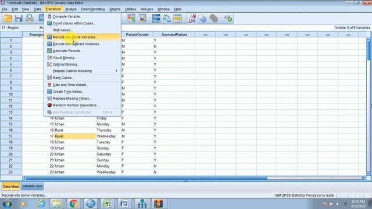Switch to the Data View tab
Image resolution: width=372 pixels, height=209 pixels.
(x=11, y=186)
